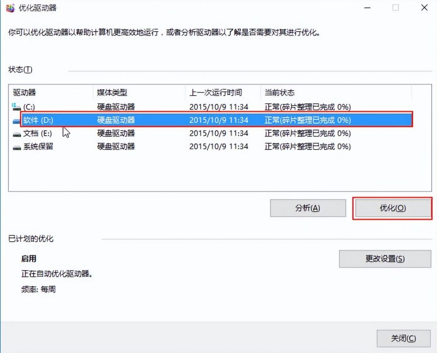Click 硬盘驱动器 media type in 系统保留 row
Image resolution: width=437 pixels, height=353 pixels.
pos(116,147)
